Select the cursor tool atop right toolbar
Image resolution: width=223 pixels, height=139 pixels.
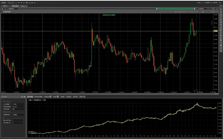221,7
